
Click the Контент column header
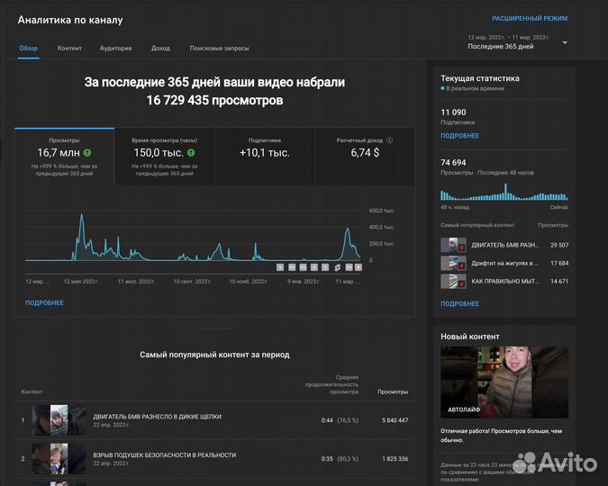(32, 391)
